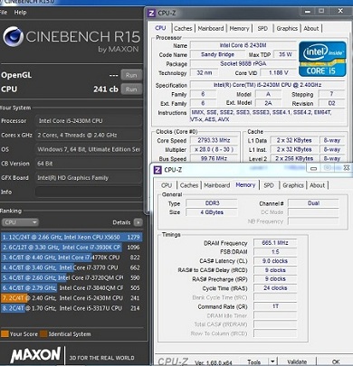Screen dimensions: 353x366
Task: Click the memory Type value DDR3
Action: pyautogui.click(x=212, y=203)
